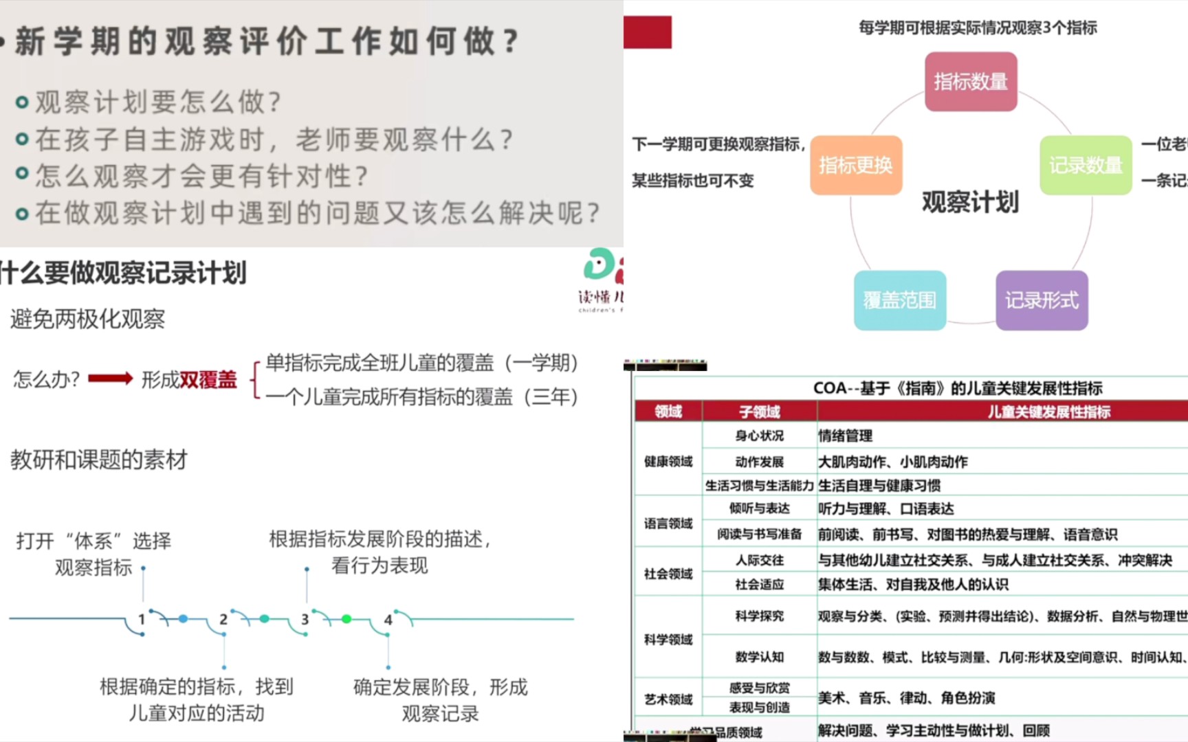The height and width of the screenshot is (742, 1188).
Task: Select the green 记录数量 box
Action: click(1086, 165)
